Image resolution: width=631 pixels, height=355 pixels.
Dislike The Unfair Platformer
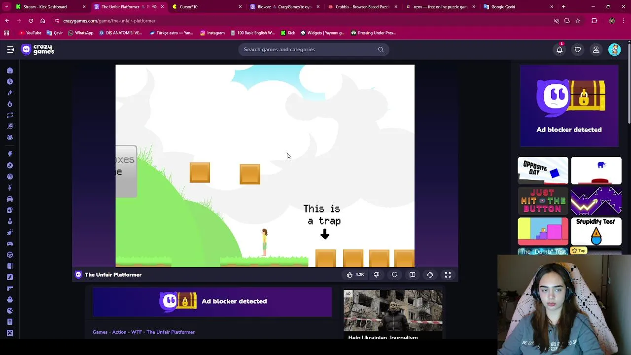click(x=376, y=275)
